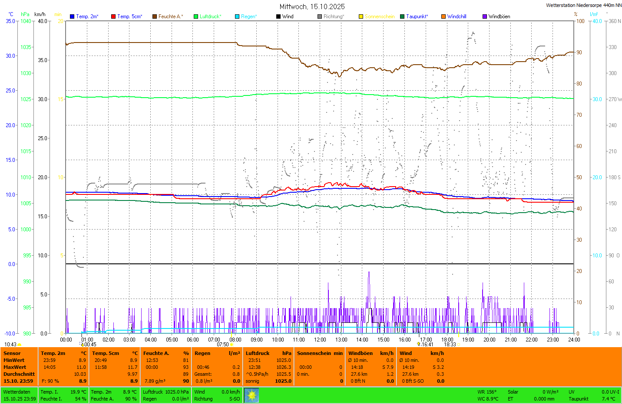This screenshot has height=404, width=622.
Task: Click the Wetterdaten cell in the green bar
Action: pos(17,392)
